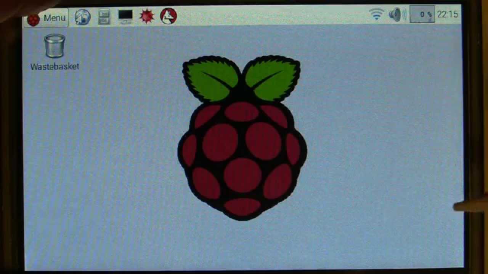
Task: Click the clock showing 22:15
Action: point(448,14)
